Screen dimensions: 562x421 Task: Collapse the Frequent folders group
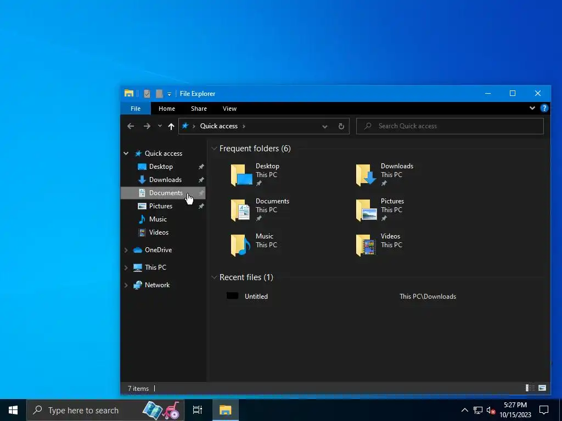pos(214,148)
